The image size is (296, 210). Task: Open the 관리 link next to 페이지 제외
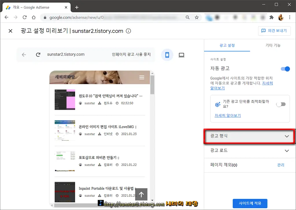pos(281,165)
